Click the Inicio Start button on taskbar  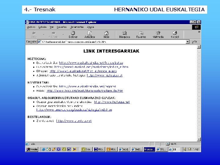point(32,149)
